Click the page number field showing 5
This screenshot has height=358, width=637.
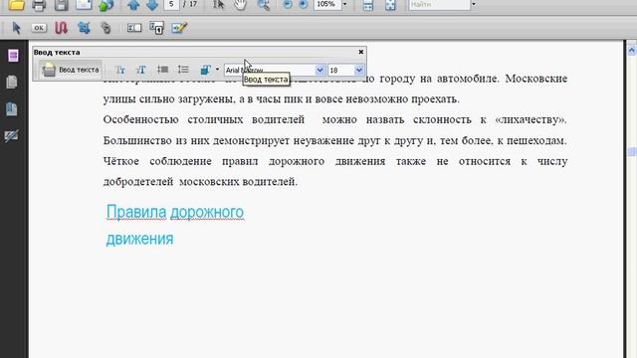(171, 4)
